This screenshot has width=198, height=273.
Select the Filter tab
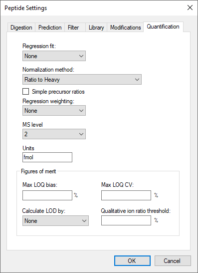tap(75, 28)
